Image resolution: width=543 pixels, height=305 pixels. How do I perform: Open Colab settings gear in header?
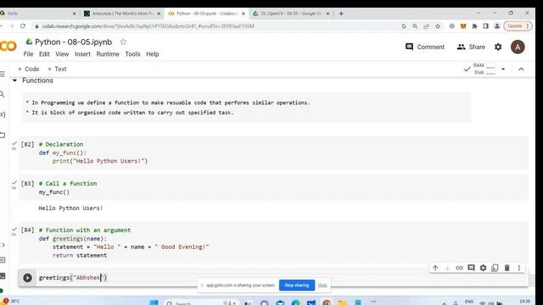click(x=498, y=47)
